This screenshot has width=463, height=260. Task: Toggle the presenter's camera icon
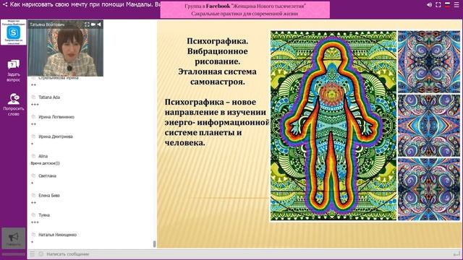[x=93, y=25]
